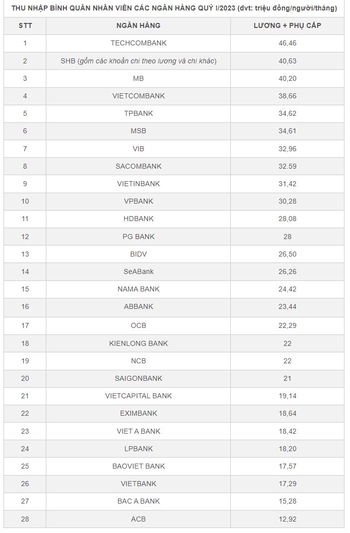Click the table title text

pyautogui.click(x=174, y=8)
